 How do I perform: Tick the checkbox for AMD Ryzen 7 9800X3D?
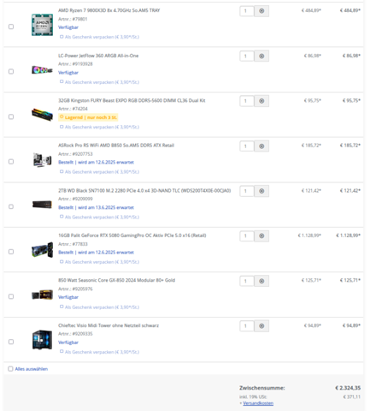[x=11, y=27]
